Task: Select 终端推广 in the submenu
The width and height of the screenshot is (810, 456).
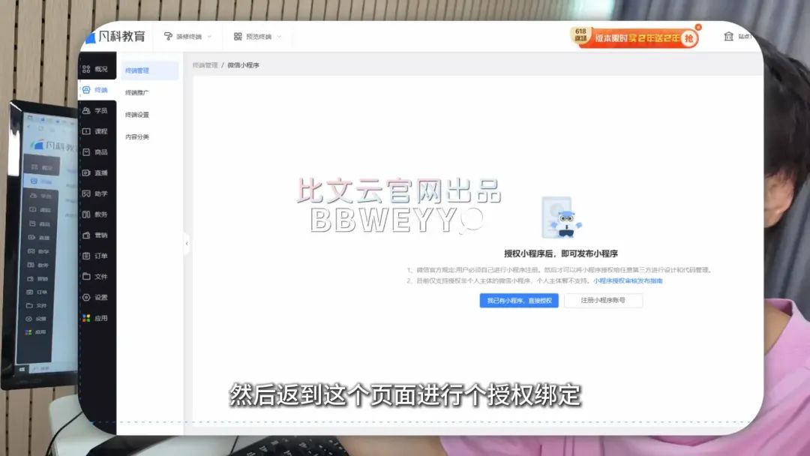Action: tap(137, 93)
